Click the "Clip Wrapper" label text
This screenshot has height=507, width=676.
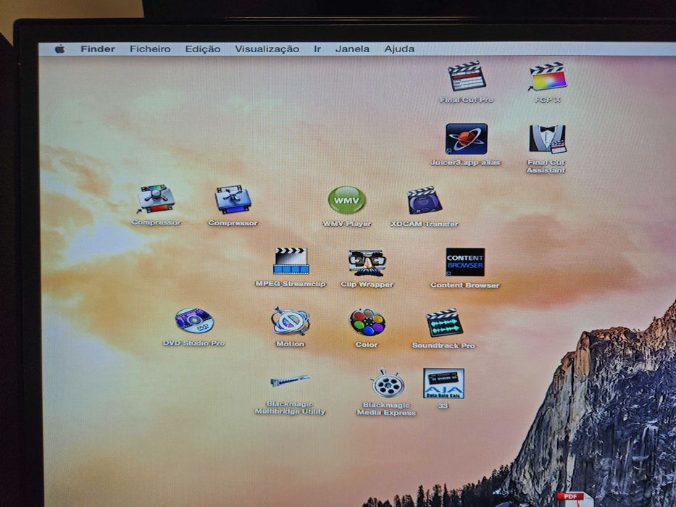[x=367, y=285]
